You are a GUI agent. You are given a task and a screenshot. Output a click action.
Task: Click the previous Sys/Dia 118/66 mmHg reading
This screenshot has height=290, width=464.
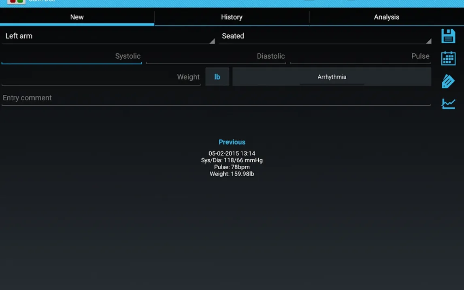click(232, 160)
